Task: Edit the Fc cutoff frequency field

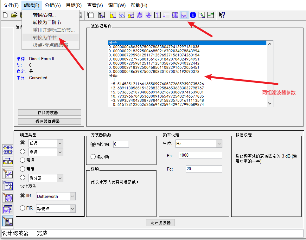Action: 204,169
